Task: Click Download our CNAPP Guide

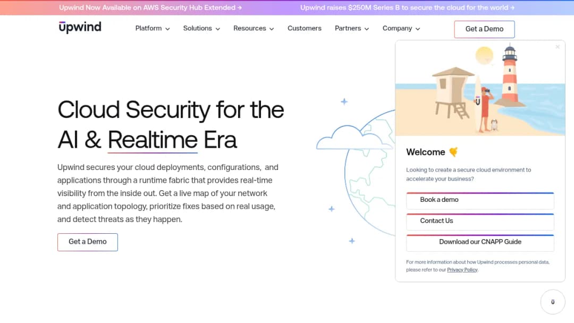Action: coord(480,243)
